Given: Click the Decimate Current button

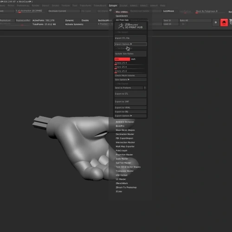Looking at the screenshot, I should (64, 11).
